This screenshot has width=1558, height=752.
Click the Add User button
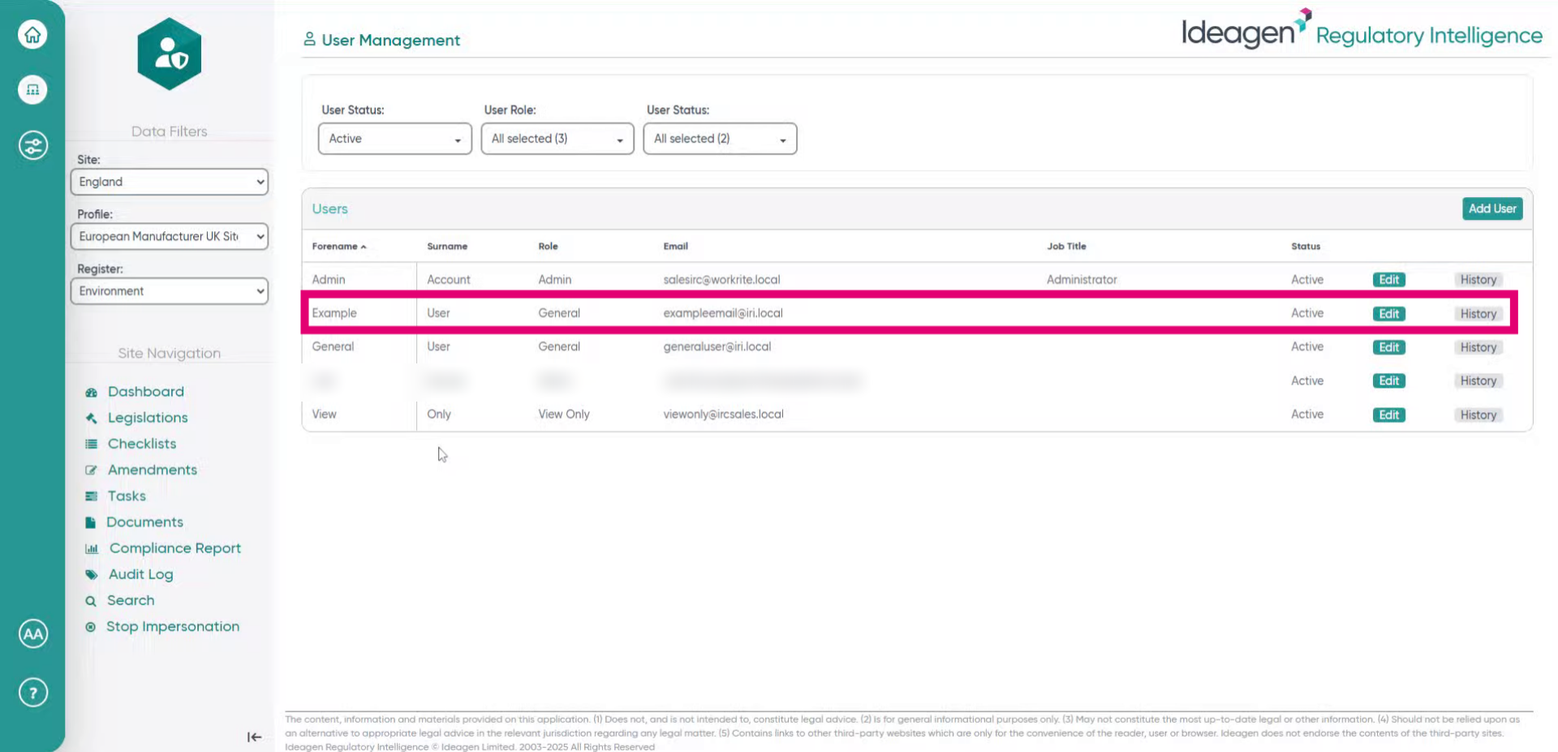tap(1492, 208)
